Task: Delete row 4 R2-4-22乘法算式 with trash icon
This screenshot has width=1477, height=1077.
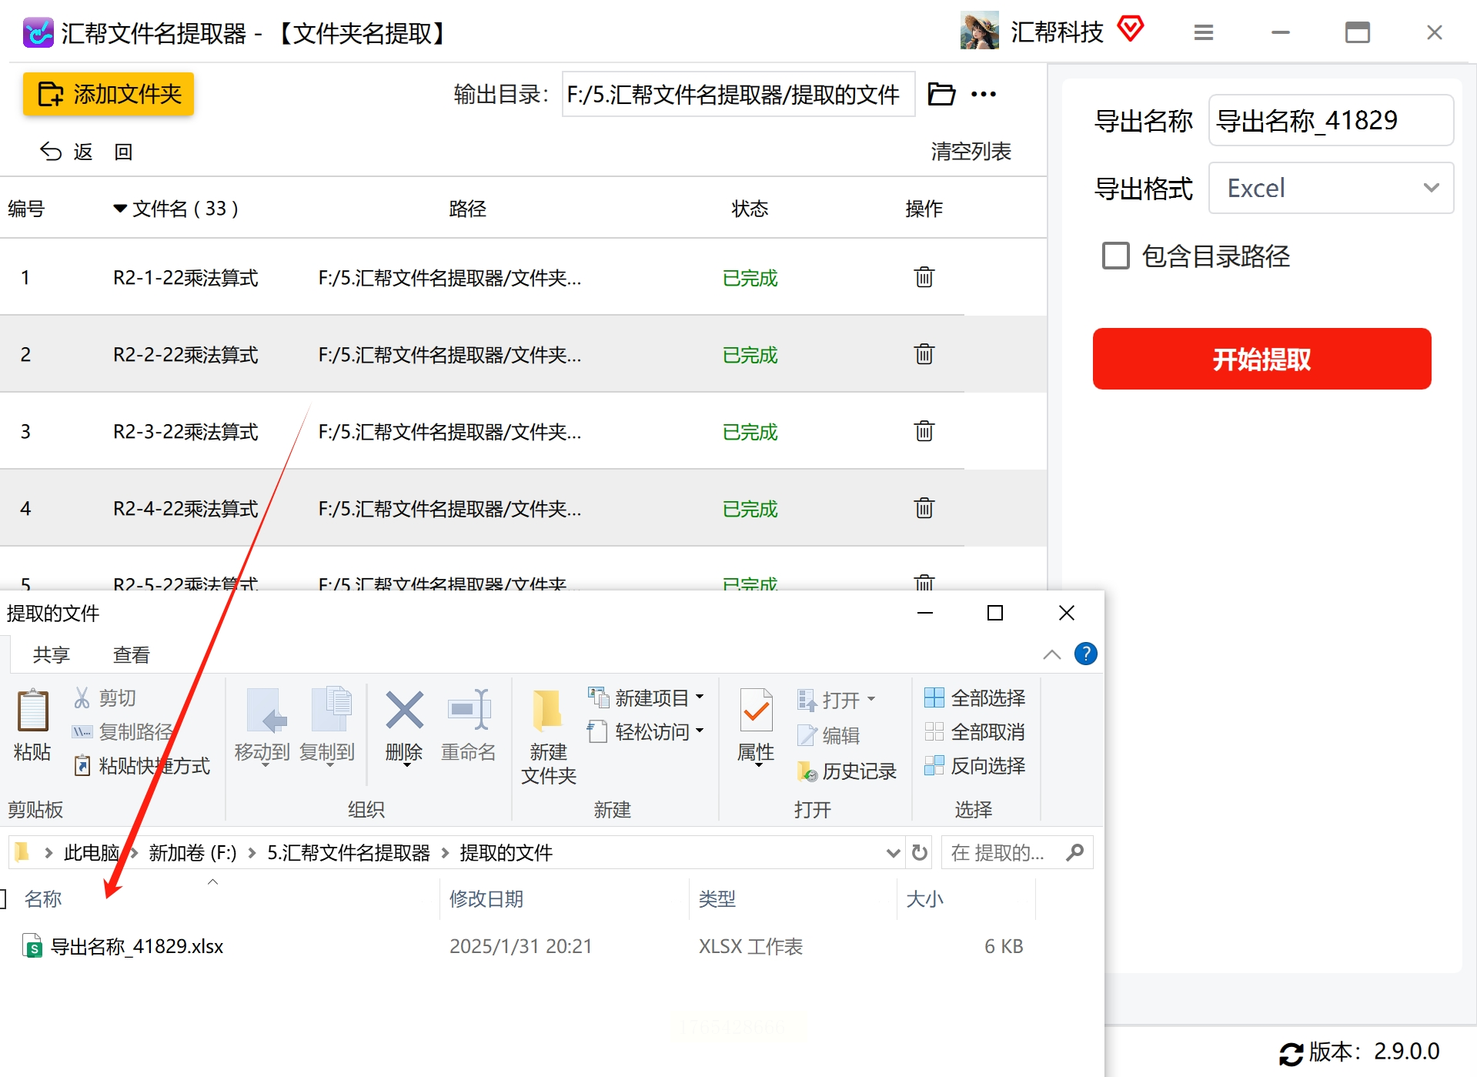Action: pos(924,508)
